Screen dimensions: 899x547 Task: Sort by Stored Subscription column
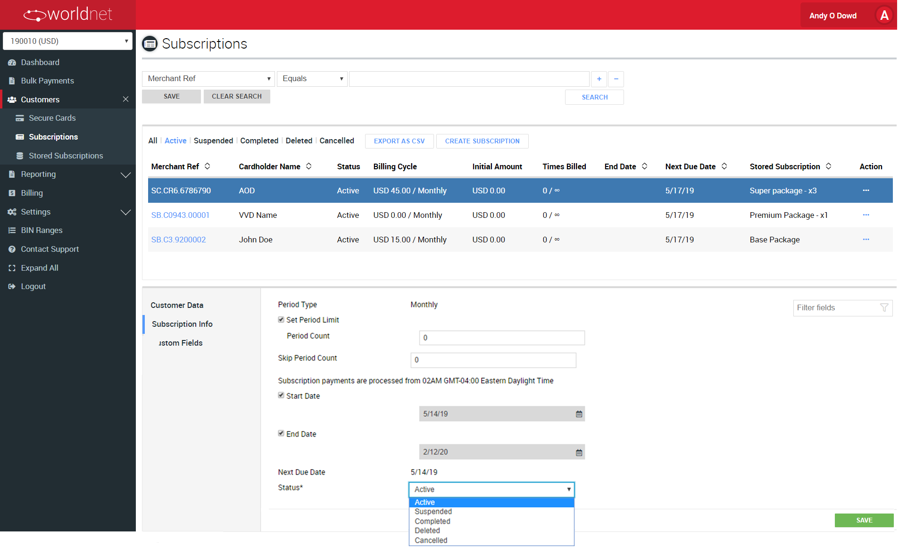pyautogui.click(x=829, y=166)
